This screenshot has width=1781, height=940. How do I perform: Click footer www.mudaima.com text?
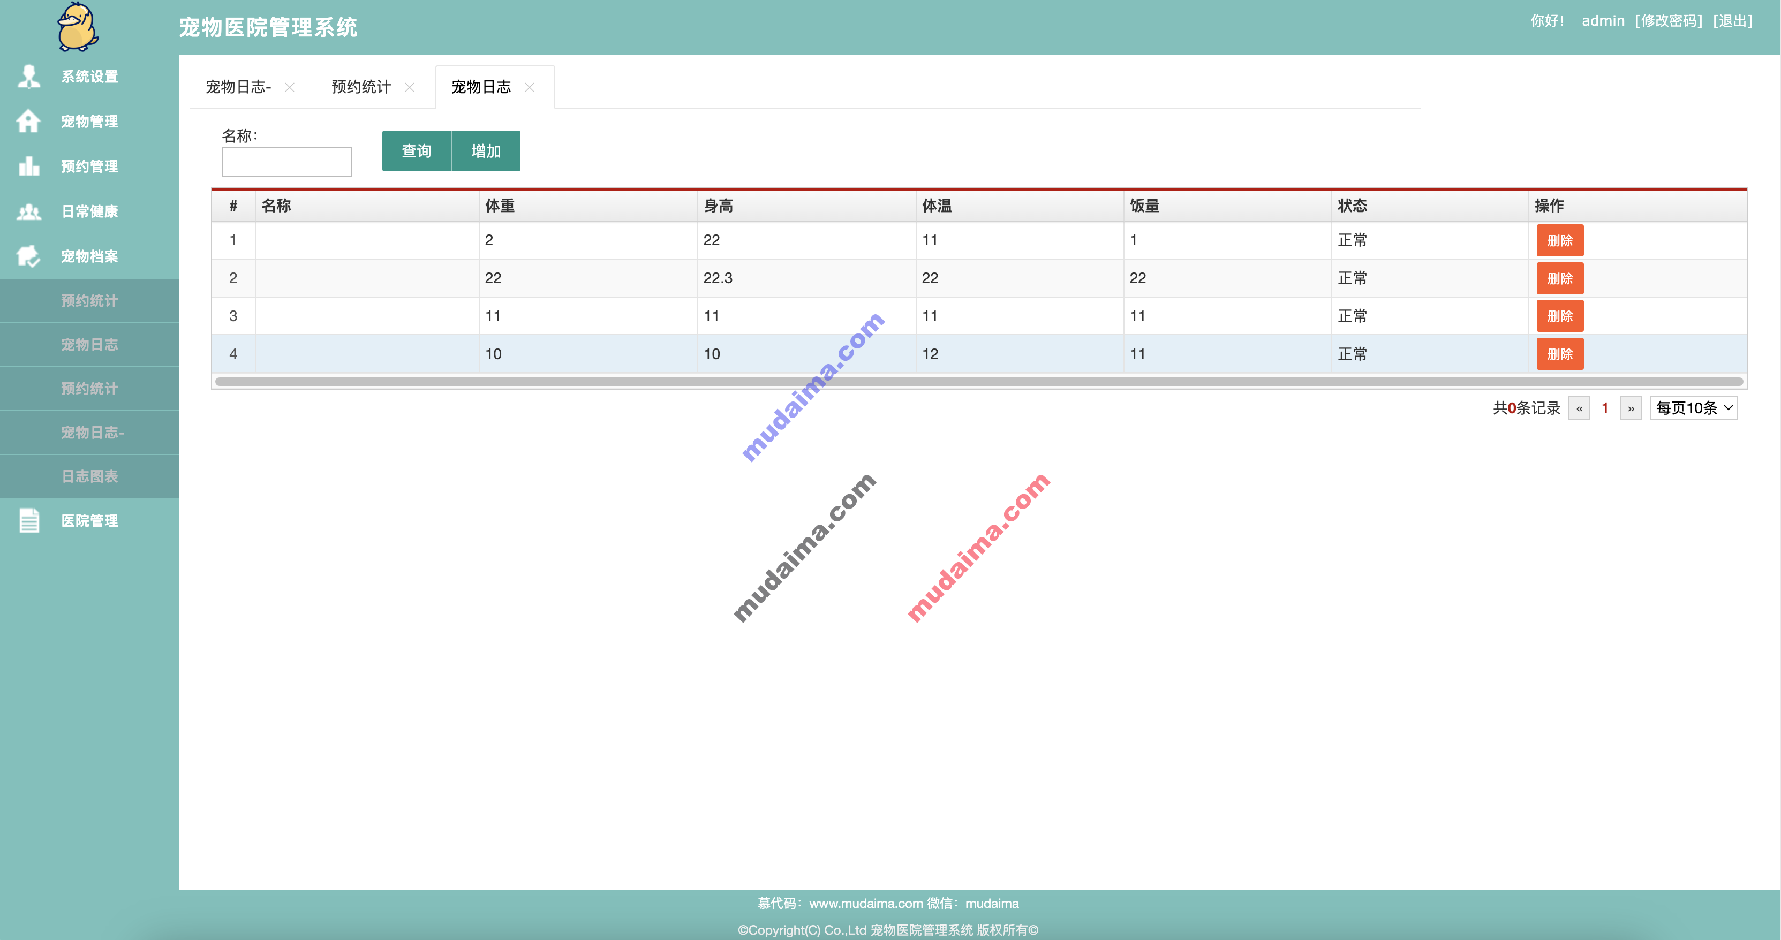point(866,904)
